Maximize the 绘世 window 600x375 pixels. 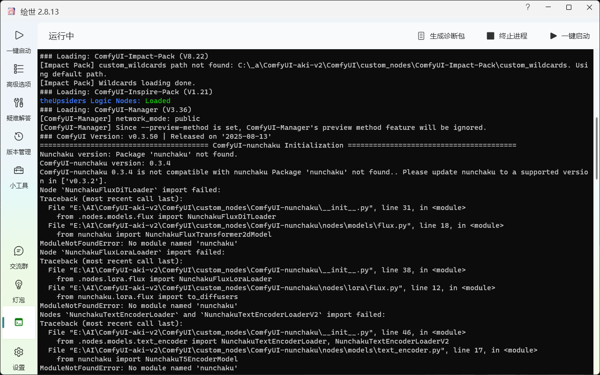click(569, 7)
